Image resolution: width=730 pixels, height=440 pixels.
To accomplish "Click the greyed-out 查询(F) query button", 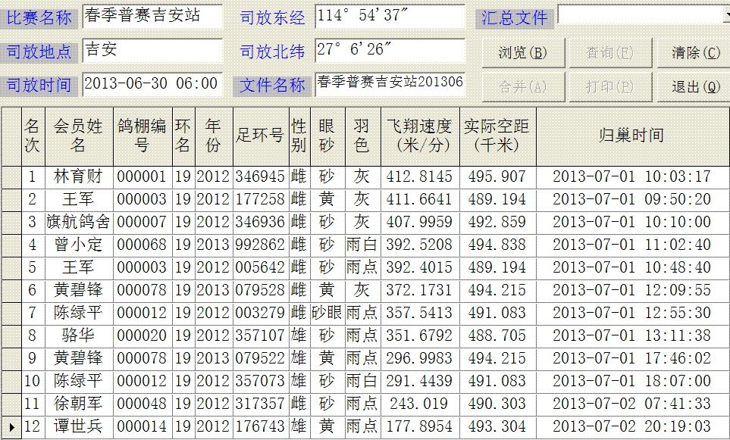I will pyautogui.click(x=609, y=52).
